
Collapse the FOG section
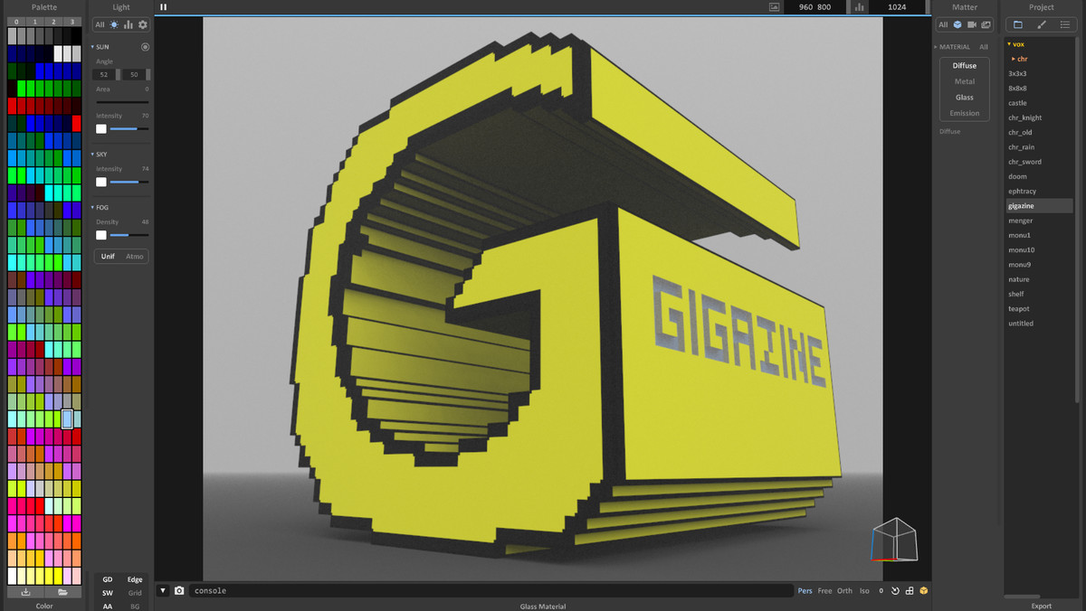coord(93,207)
